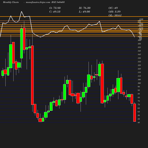Click the close value 'C: 49.53'
148x148 pixels.
point(55,12)
